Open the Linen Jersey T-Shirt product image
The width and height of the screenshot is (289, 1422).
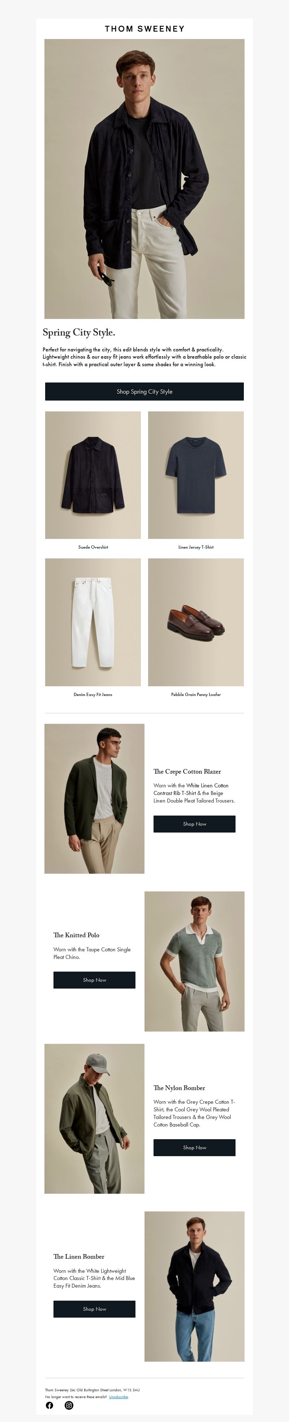[195, 475]
